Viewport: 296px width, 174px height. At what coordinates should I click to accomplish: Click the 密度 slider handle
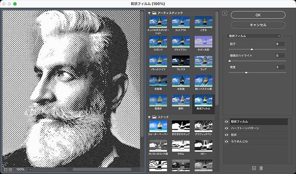pos(246,72)
